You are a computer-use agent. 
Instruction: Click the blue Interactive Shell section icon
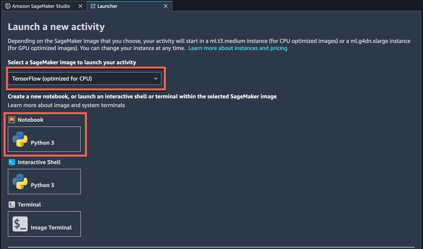pyautogui.click(x=12, y=162)
